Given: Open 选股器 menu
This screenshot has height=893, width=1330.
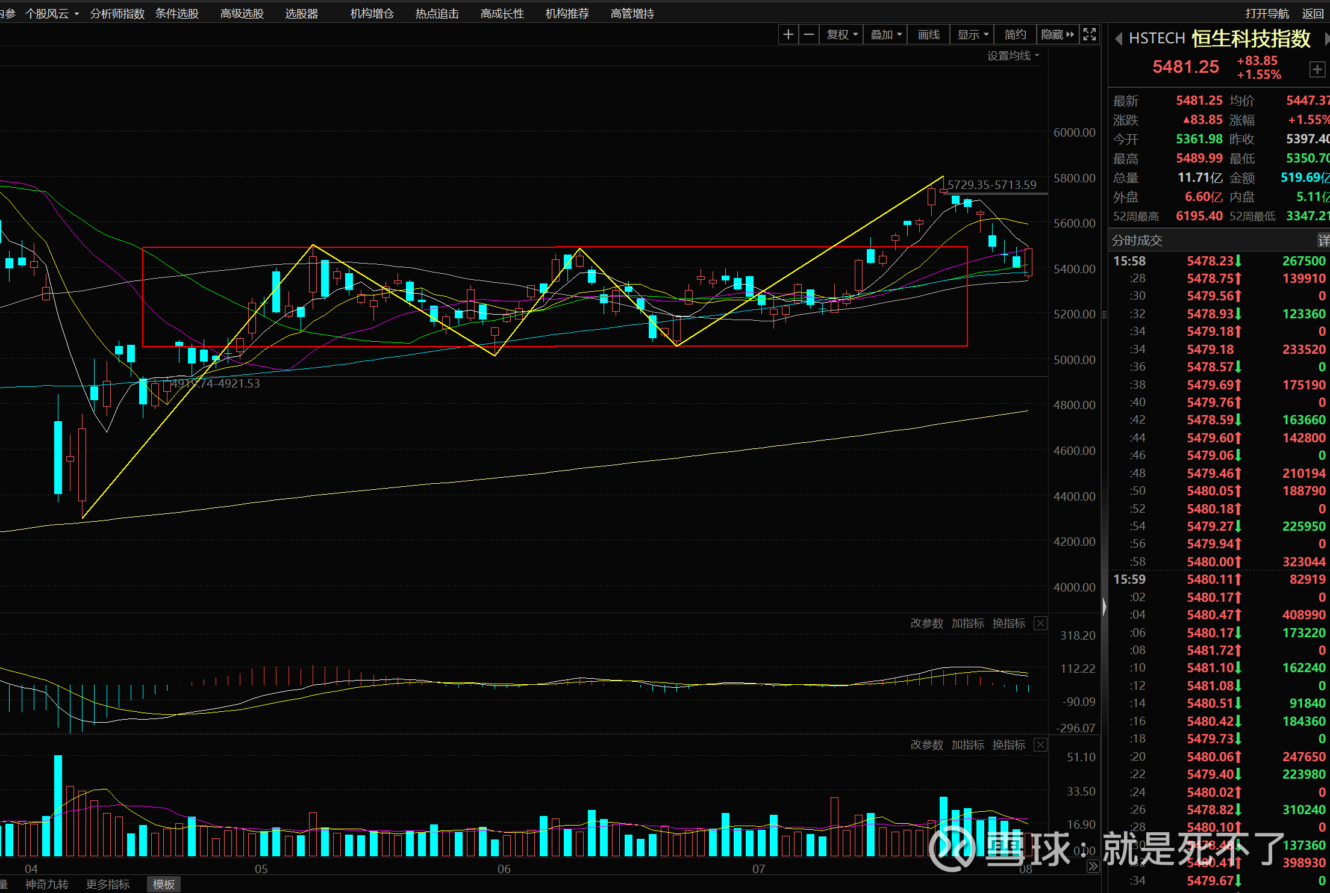Looking at the screenshot, I should 302,13.
